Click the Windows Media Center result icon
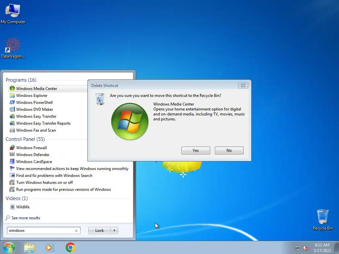This screenshot has height=254, width=339. pos(12,88)
